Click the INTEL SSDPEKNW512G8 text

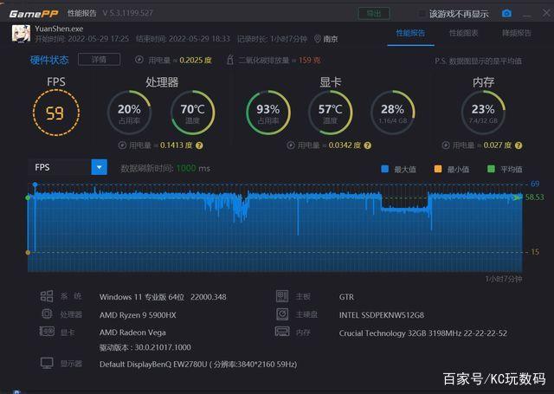382,315
